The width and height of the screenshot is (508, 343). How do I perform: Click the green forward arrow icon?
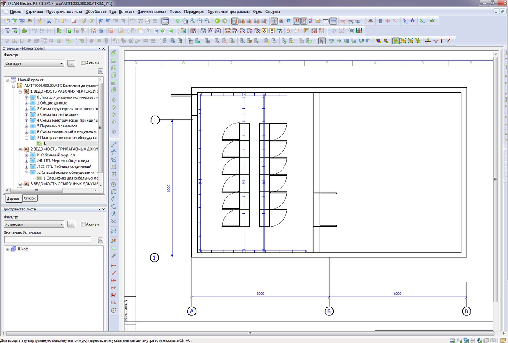(x=224, y=21)
